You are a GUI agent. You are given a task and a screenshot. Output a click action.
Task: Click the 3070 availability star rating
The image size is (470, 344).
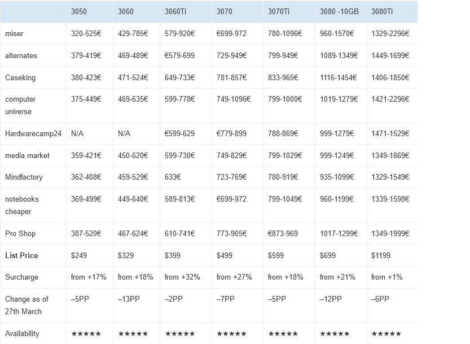click(232, 334)
